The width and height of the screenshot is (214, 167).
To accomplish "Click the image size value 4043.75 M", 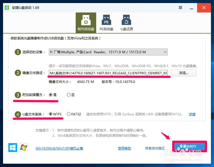I will 85,82.
